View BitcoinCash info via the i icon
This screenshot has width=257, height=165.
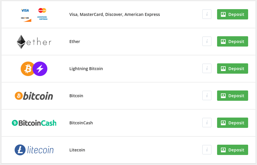(x=207, y=123)
